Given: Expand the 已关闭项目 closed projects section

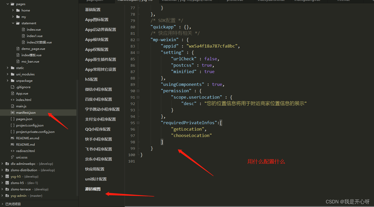Looking at the screenshot, I should [3, 204].
